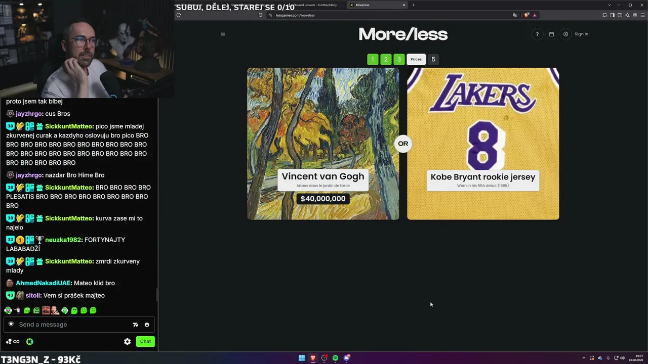Reload the page in the browser
648x364 pixels.
[178, 15]
